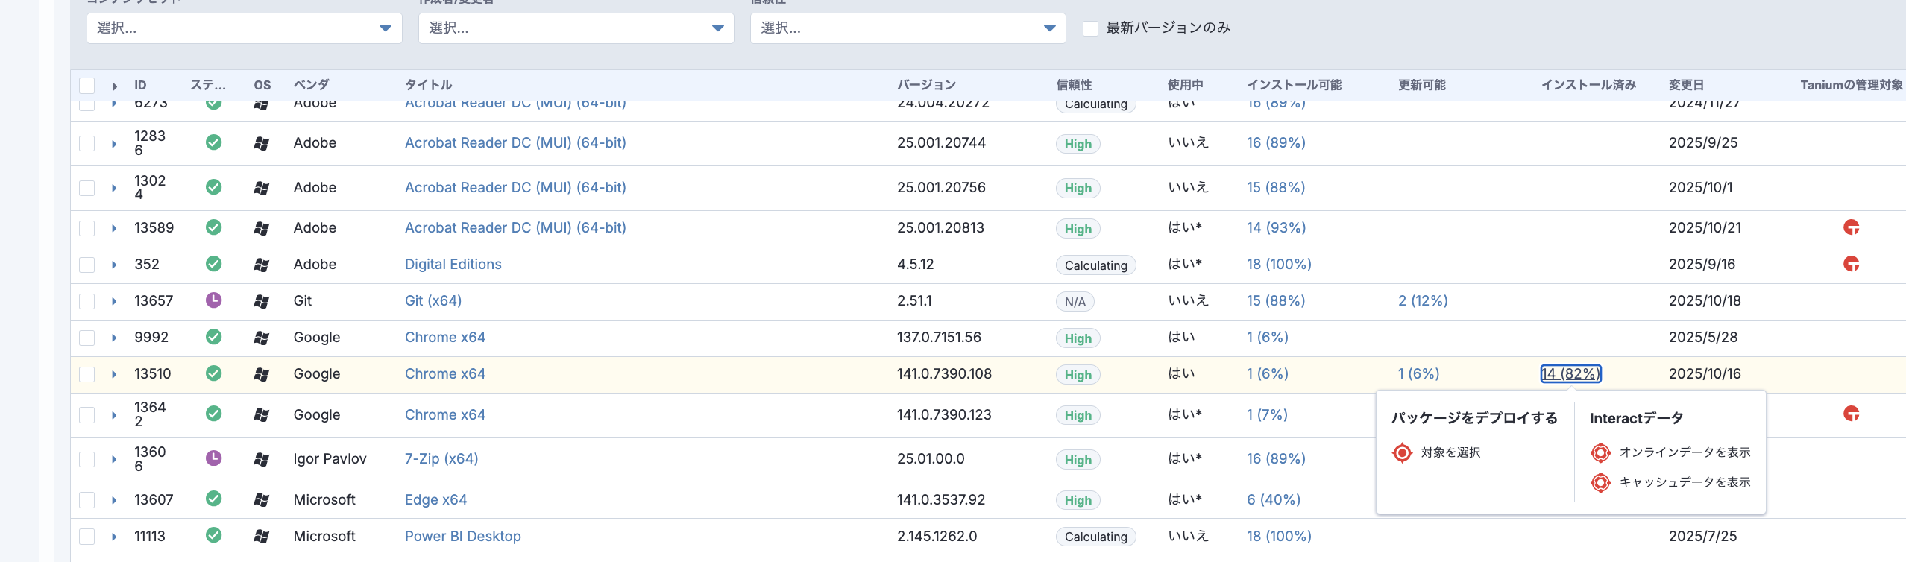The height and width of the screenshot is (562, 1906).
Task: Click Tanium managed icon for Digital Editions row
Action: click(1851, 264)
